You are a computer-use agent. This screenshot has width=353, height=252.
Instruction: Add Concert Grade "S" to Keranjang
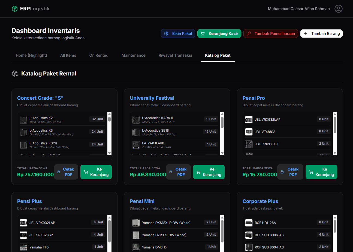pos(96,172)
